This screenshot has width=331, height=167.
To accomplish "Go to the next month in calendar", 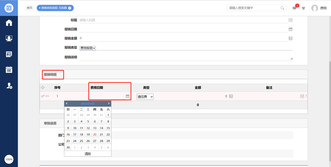I will pos(109,103).
